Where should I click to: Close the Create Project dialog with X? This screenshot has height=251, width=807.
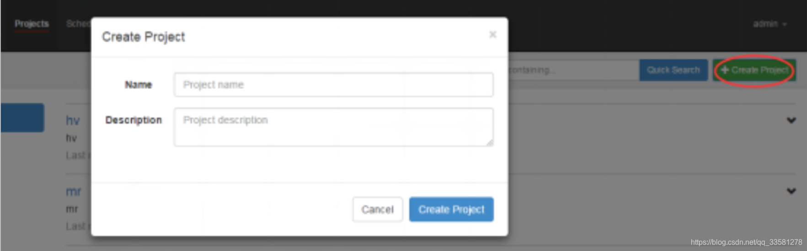tap(492, 35)
